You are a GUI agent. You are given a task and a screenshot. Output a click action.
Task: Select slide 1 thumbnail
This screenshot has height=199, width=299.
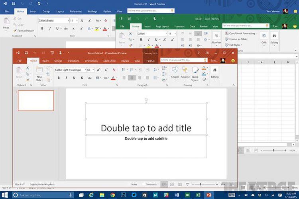36,101
